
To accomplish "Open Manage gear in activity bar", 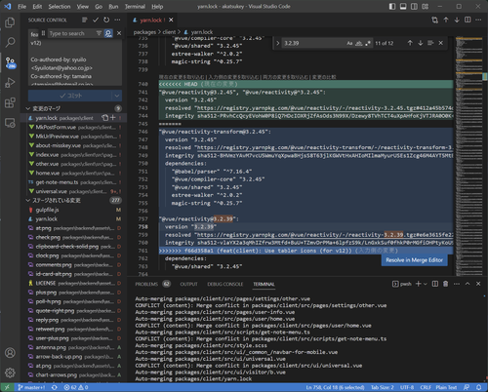I will pos(10,372).
